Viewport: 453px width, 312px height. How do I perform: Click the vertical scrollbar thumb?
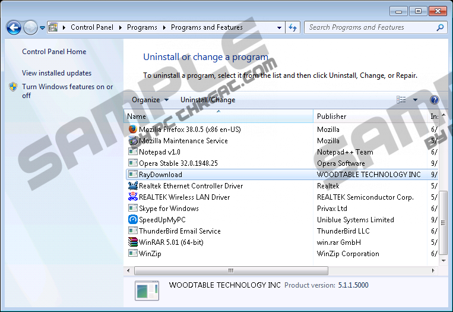(443, 222)
